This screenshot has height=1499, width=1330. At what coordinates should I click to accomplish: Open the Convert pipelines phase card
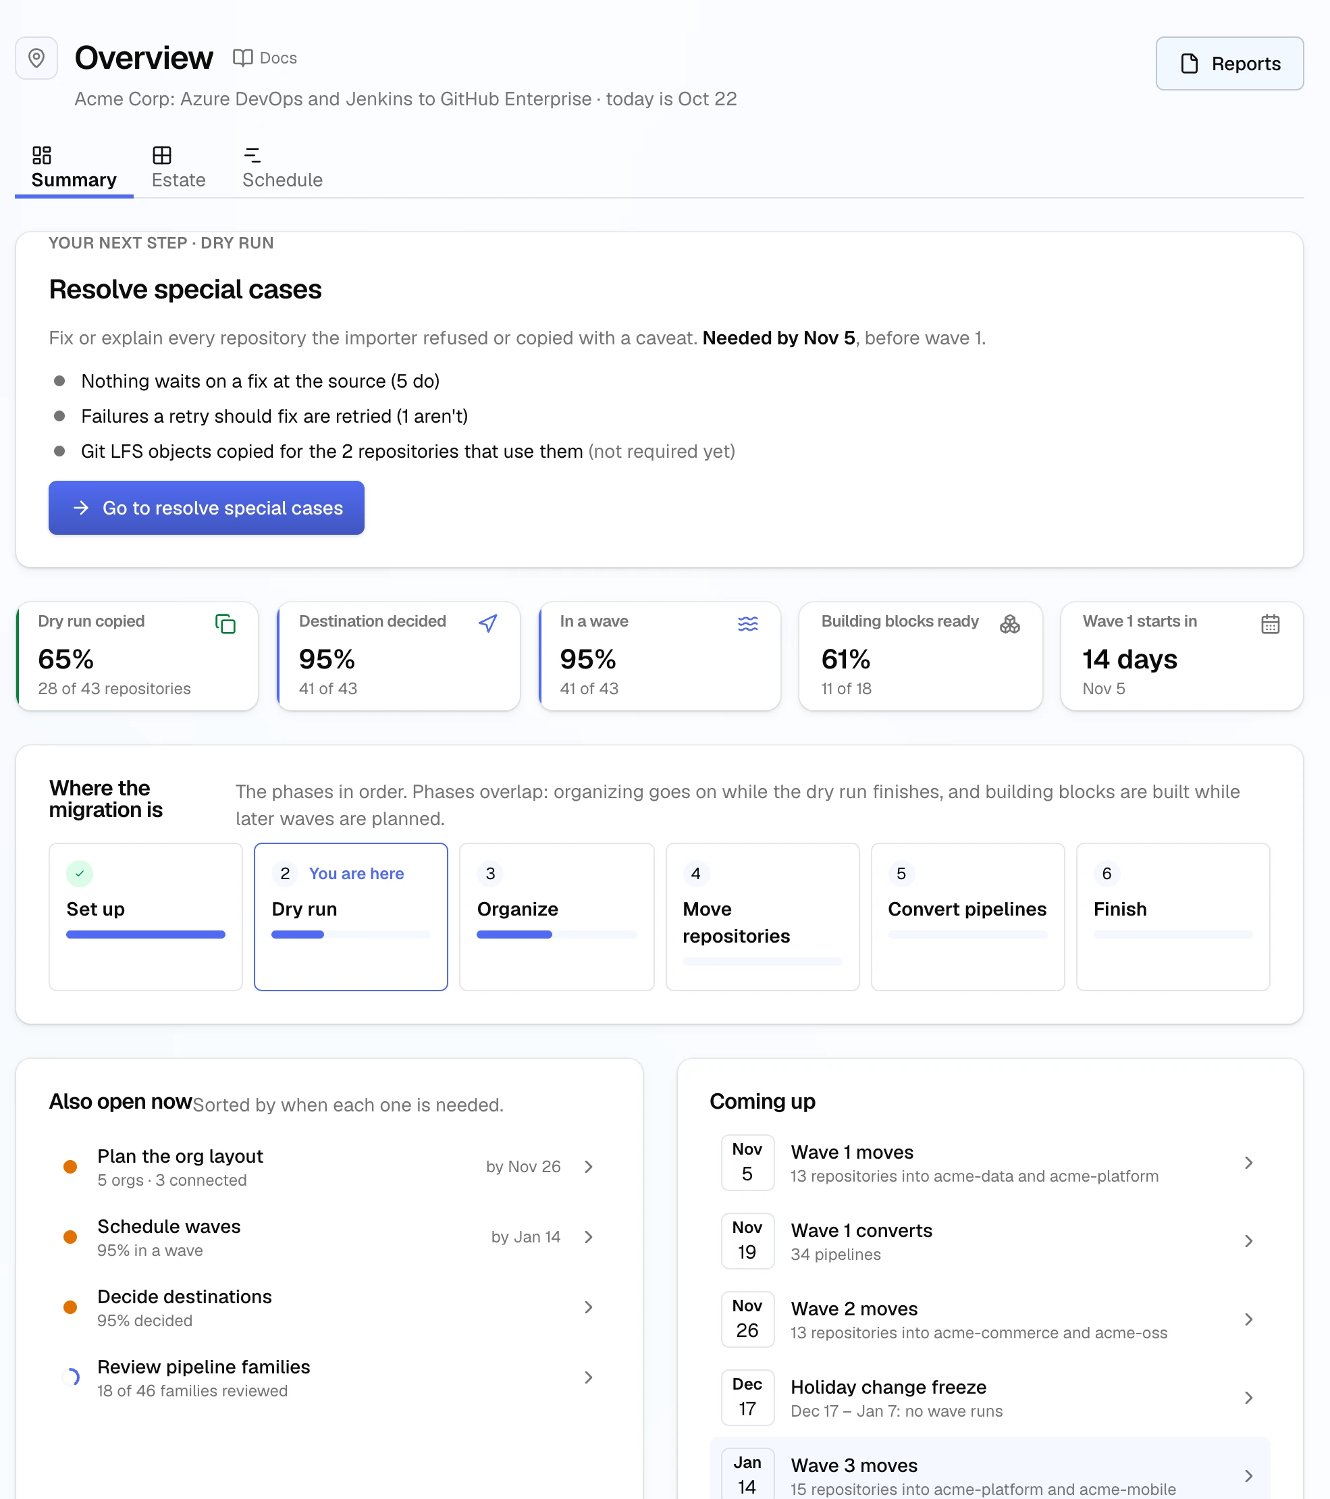pyautogui.click(x=968, y=917)
